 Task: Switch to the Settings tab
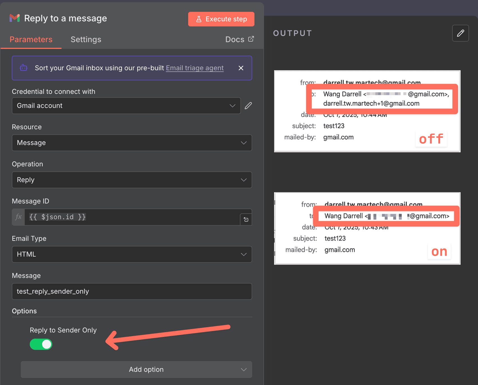pos(86,39)
